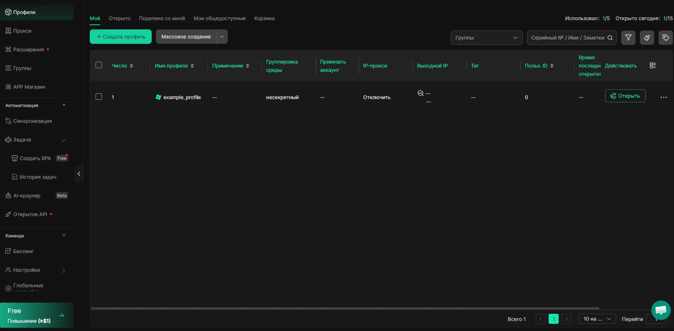This screenshot has height=331, width=674.
Task: Open the Группы dropdown filter
Action: click(486, 38)
